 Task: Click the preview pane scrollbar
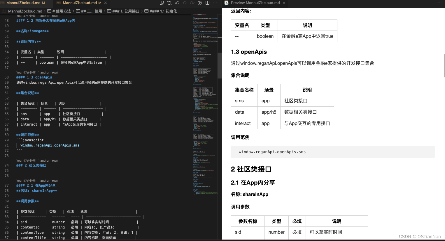click(x=444, y=65)
